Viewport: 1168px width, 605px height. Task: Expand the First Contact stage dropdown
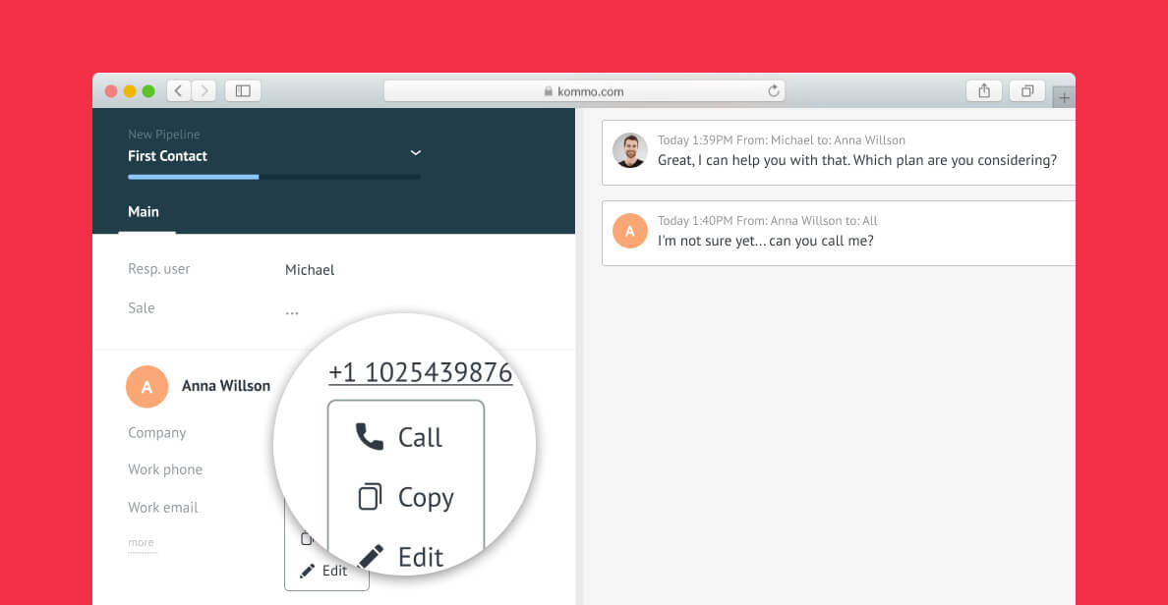(x=416, y=152)
